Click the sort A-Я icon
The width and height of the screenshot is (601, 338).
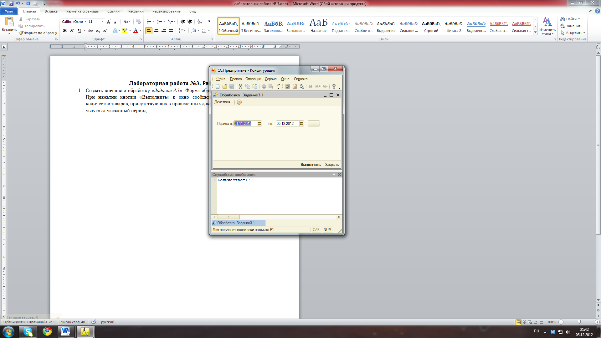coord(199,22)
